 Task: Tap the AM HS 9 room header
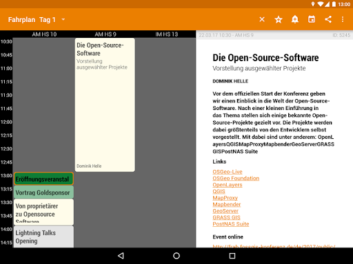pos(105,34)
